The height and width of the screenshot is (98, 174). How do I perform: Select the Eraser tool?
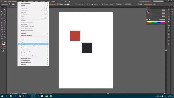5,21
